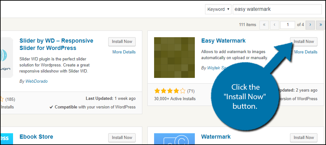Click the Easy Watermark plugin thumbnail
Image resolution: width=326 pixels, height=145 pixels.
click(174, 58)
